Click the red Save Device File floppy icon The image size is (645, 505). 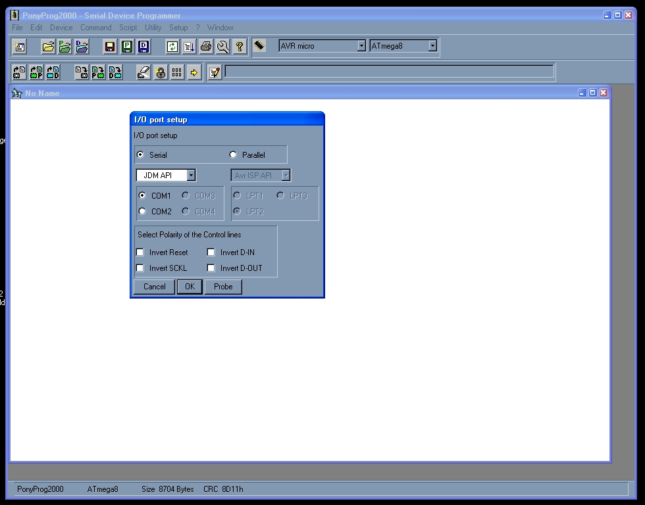110,47
